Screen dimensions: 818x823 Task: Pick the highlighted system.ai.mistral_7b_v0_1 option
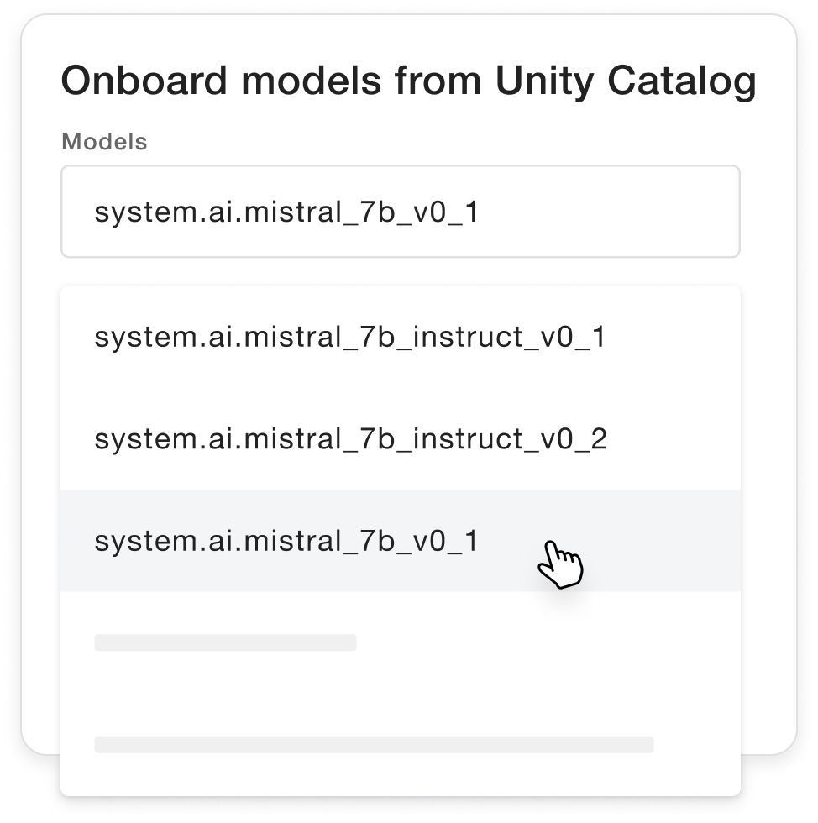tap(401, 541)
